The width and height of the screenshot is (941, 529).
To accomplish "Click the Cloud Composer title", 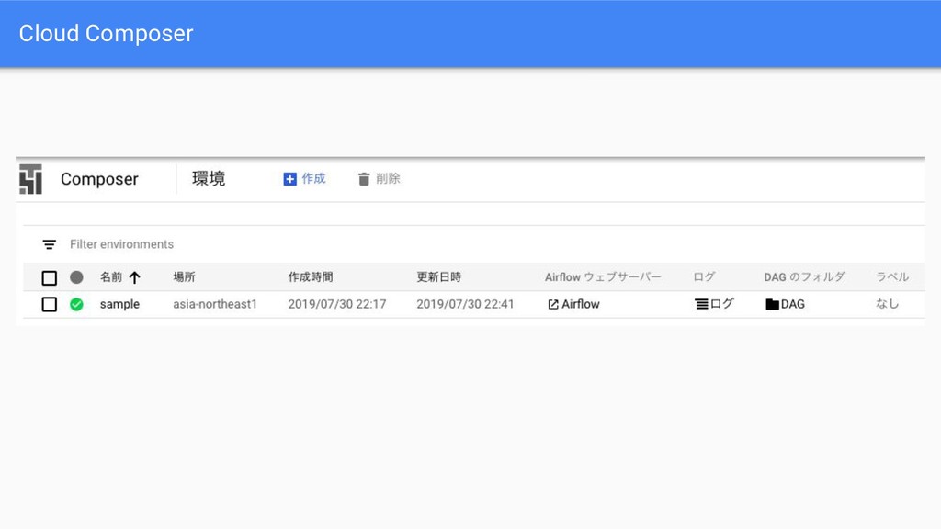I will [107, 34].
